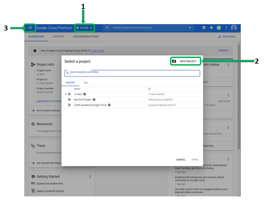Click the Getting Started graduation cap icon
This screenshot has height=201, width=264.
[x=33, y=176]
